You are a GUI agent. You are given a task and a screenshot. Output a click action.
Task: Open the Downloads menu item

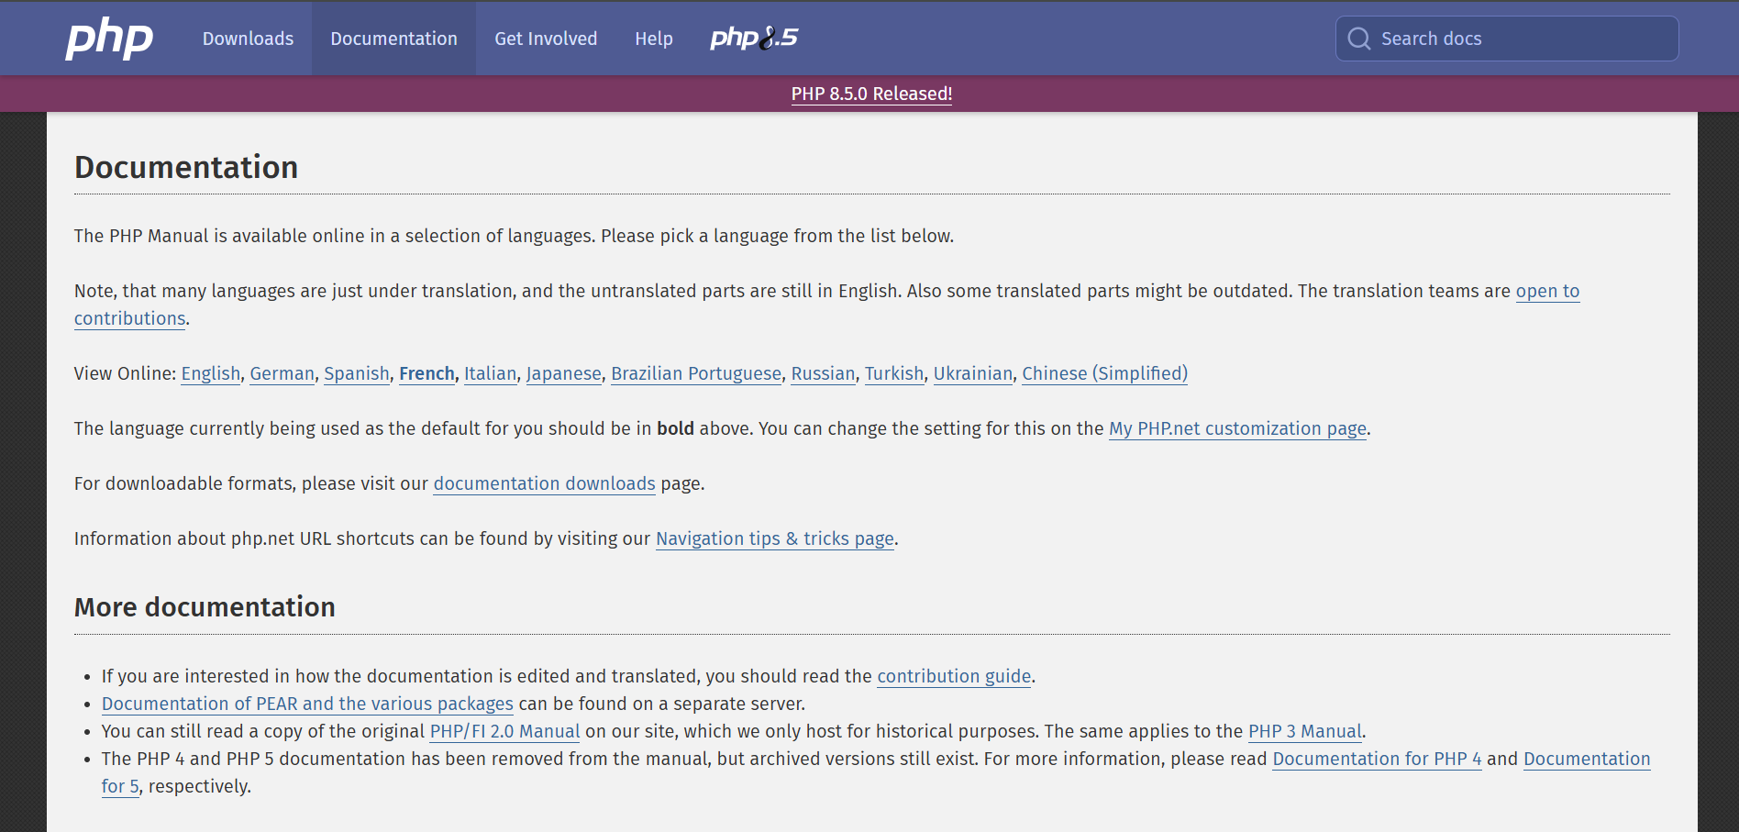[x=248, y=39]
